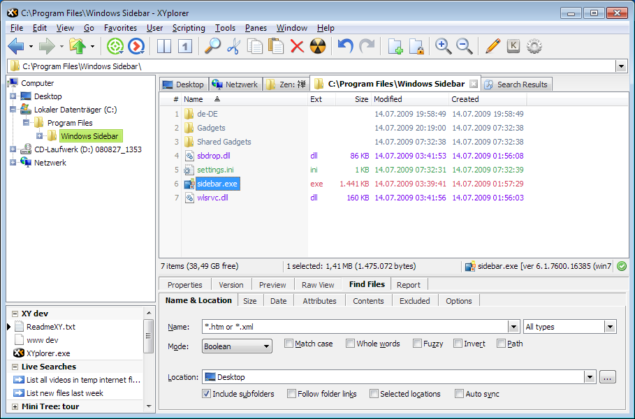Image resolution: width=635 pixels, height=419 pixels.
Task: Click the blue Back arrow in toolbar
Action: pyautogui.click(x=15, y=46)
